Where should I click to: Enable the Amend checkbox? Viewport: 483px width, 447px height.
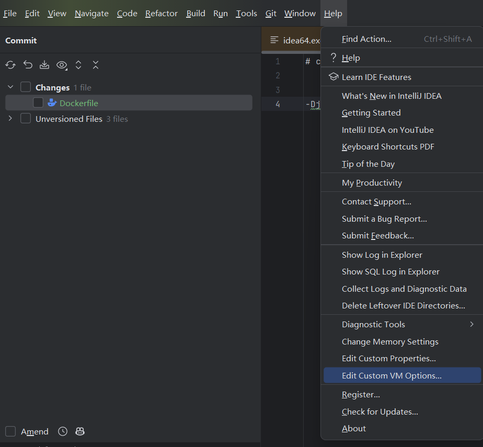tap(10, 431)
